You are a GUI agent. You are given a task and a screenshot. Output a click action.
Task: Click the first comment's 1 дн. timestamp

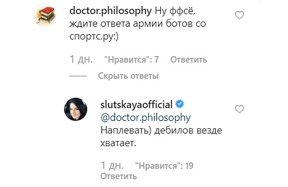click(81, 60)
